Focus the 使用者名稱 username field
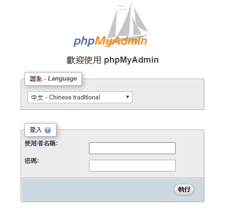The width and height of the screenshot is (243, 221). click(x=132, y=148)
